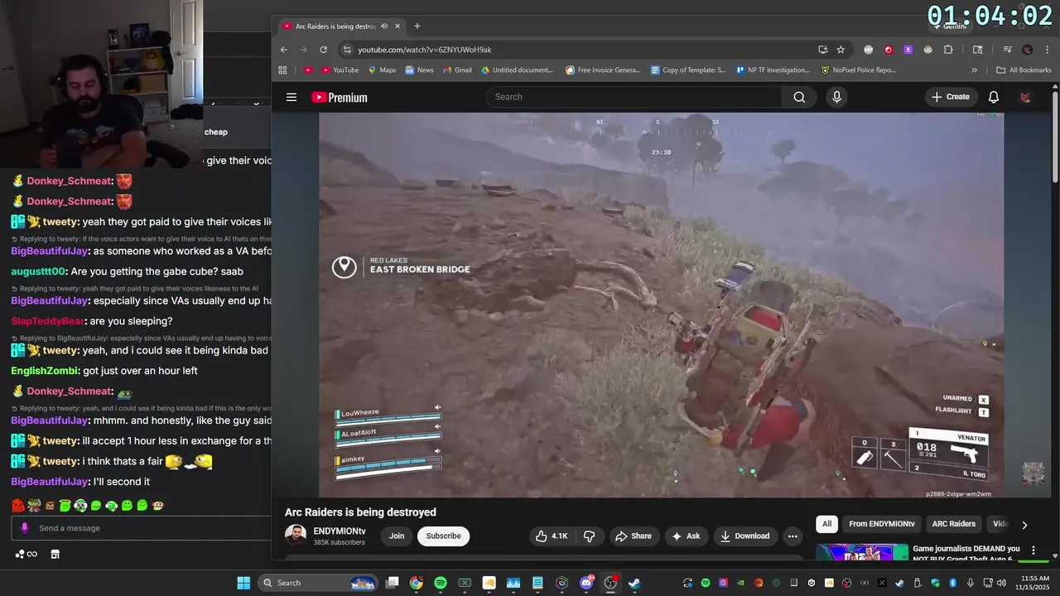Focus the YouTube search field
This screenshot has width=1060, height=596.
[x=634, y=97]
